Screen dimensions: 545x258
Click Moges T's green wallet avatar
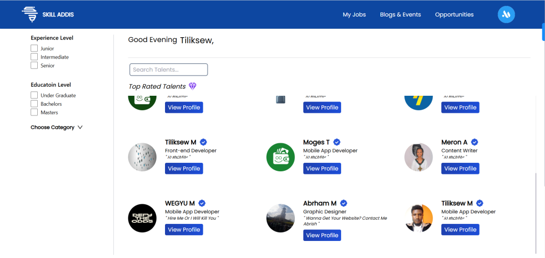coord(280,157)
